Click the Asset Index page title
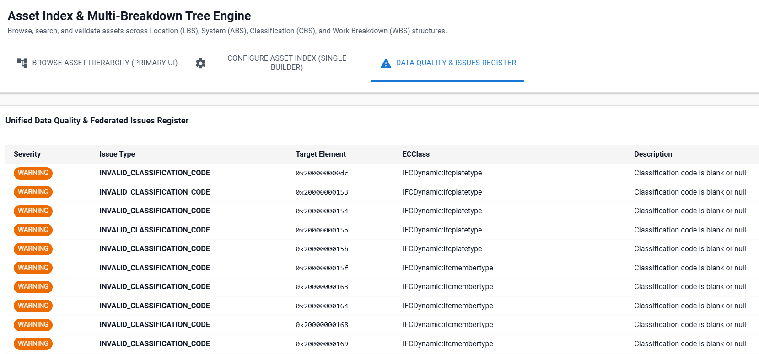Screen dimensions: 759x354 pyautogui.click(x=129, y=16)
